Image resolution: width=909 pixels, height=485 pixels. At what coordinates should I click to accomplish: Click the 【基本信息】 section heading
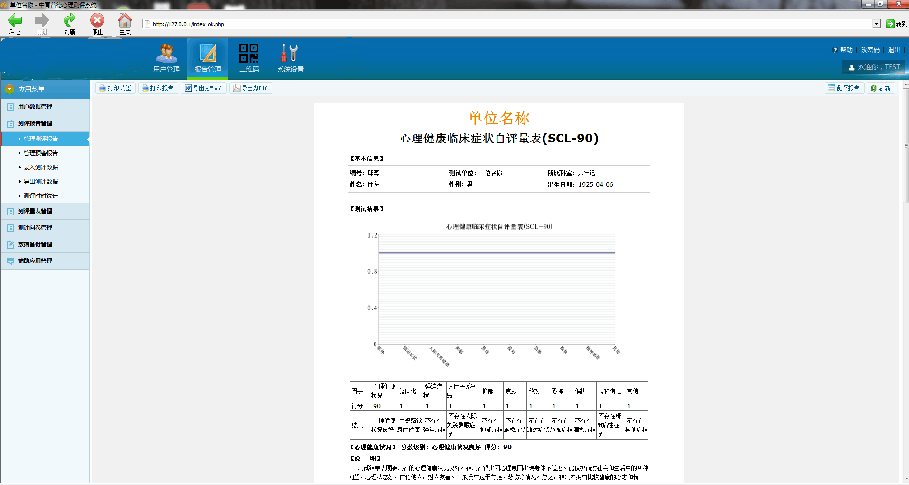(367, 159)
